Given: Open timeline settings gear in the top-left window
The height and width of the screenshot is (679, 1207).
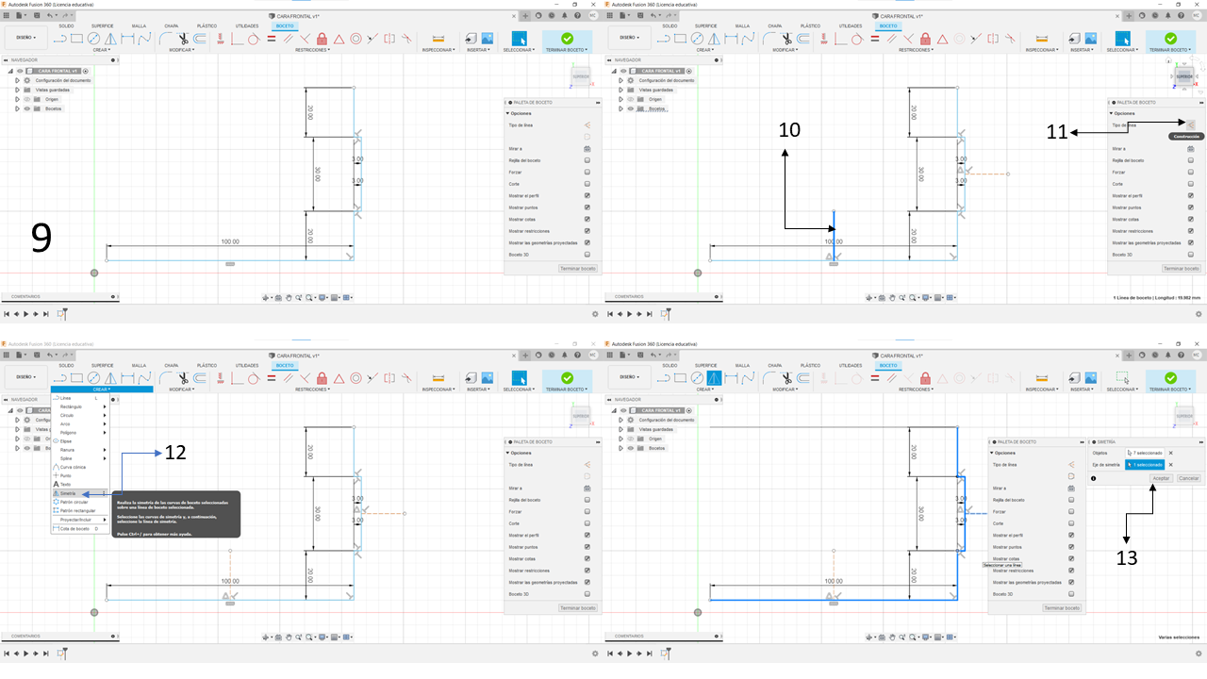Looking at the screenshot, I should [594, 313].
